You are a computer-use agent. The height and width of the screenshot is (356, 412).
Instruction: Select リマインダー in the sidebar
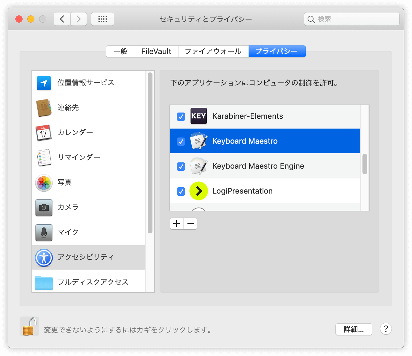(89, 158)
